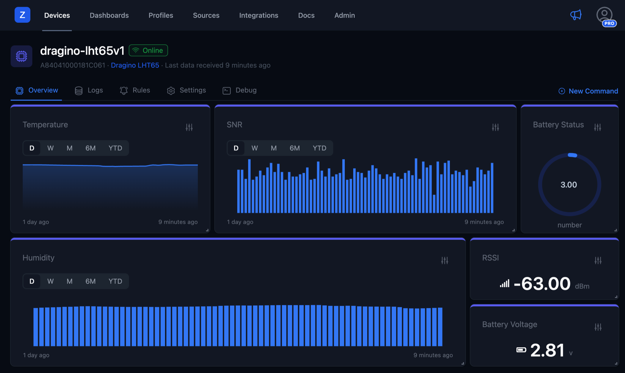Open Docs in top navigation
625x373 pixels.
[306, 15]
